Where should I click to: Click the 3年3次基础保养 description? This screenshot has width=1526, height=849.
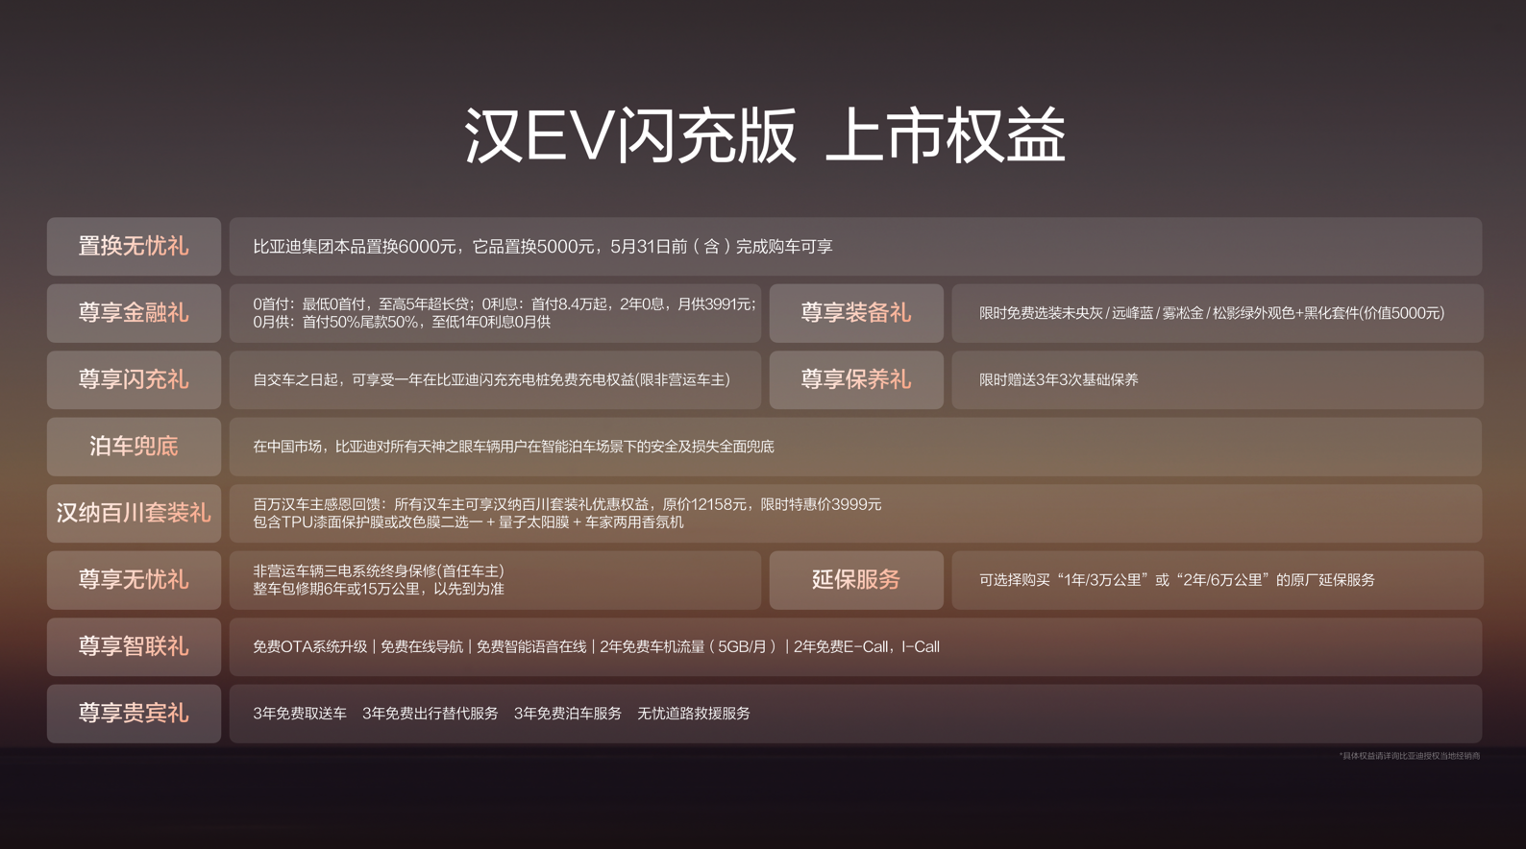(1058, 380)
